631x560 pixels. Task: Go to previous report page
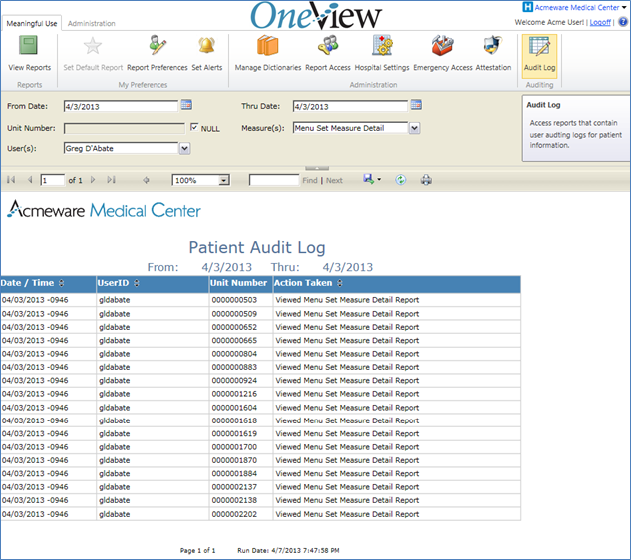29,180
